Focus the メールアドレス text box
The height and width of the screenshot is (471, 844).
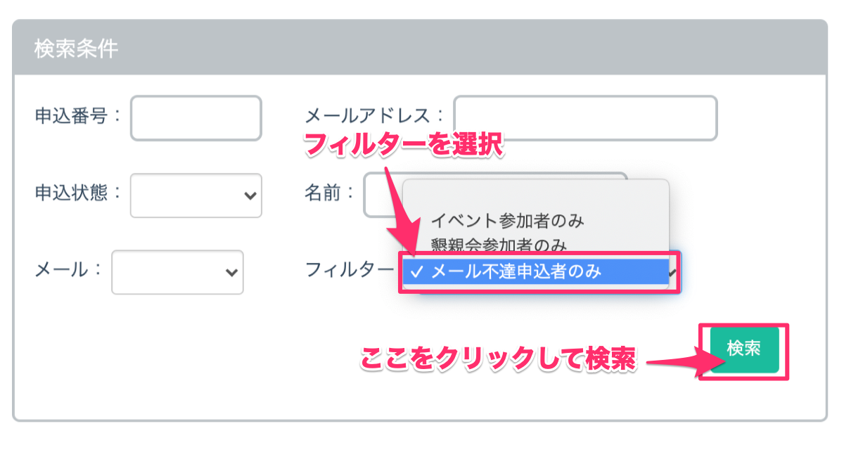[584, 118]
